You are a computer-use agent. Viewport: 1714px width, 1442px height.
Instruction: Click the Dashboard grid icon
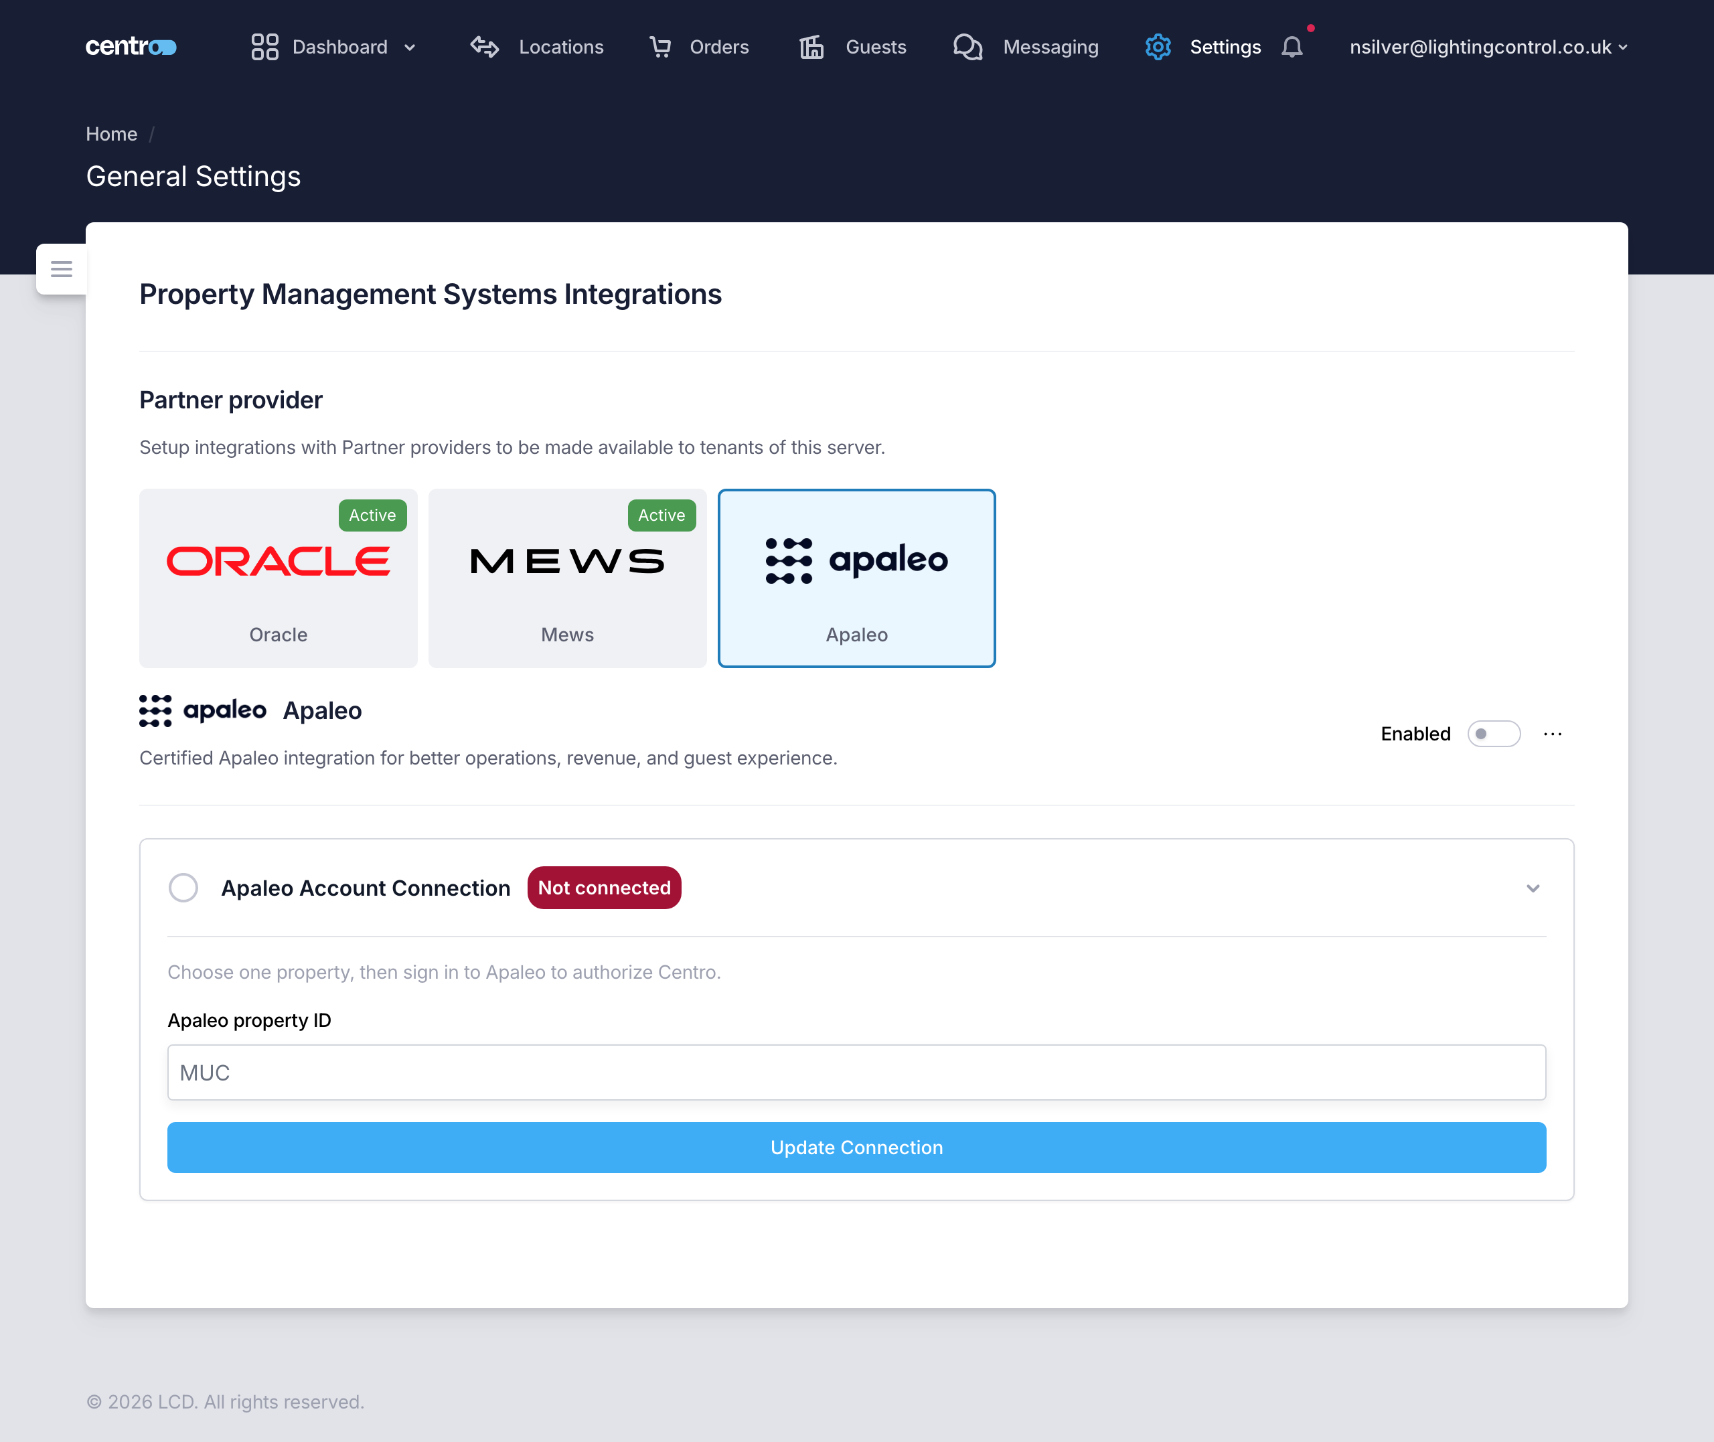click(265, 47)
